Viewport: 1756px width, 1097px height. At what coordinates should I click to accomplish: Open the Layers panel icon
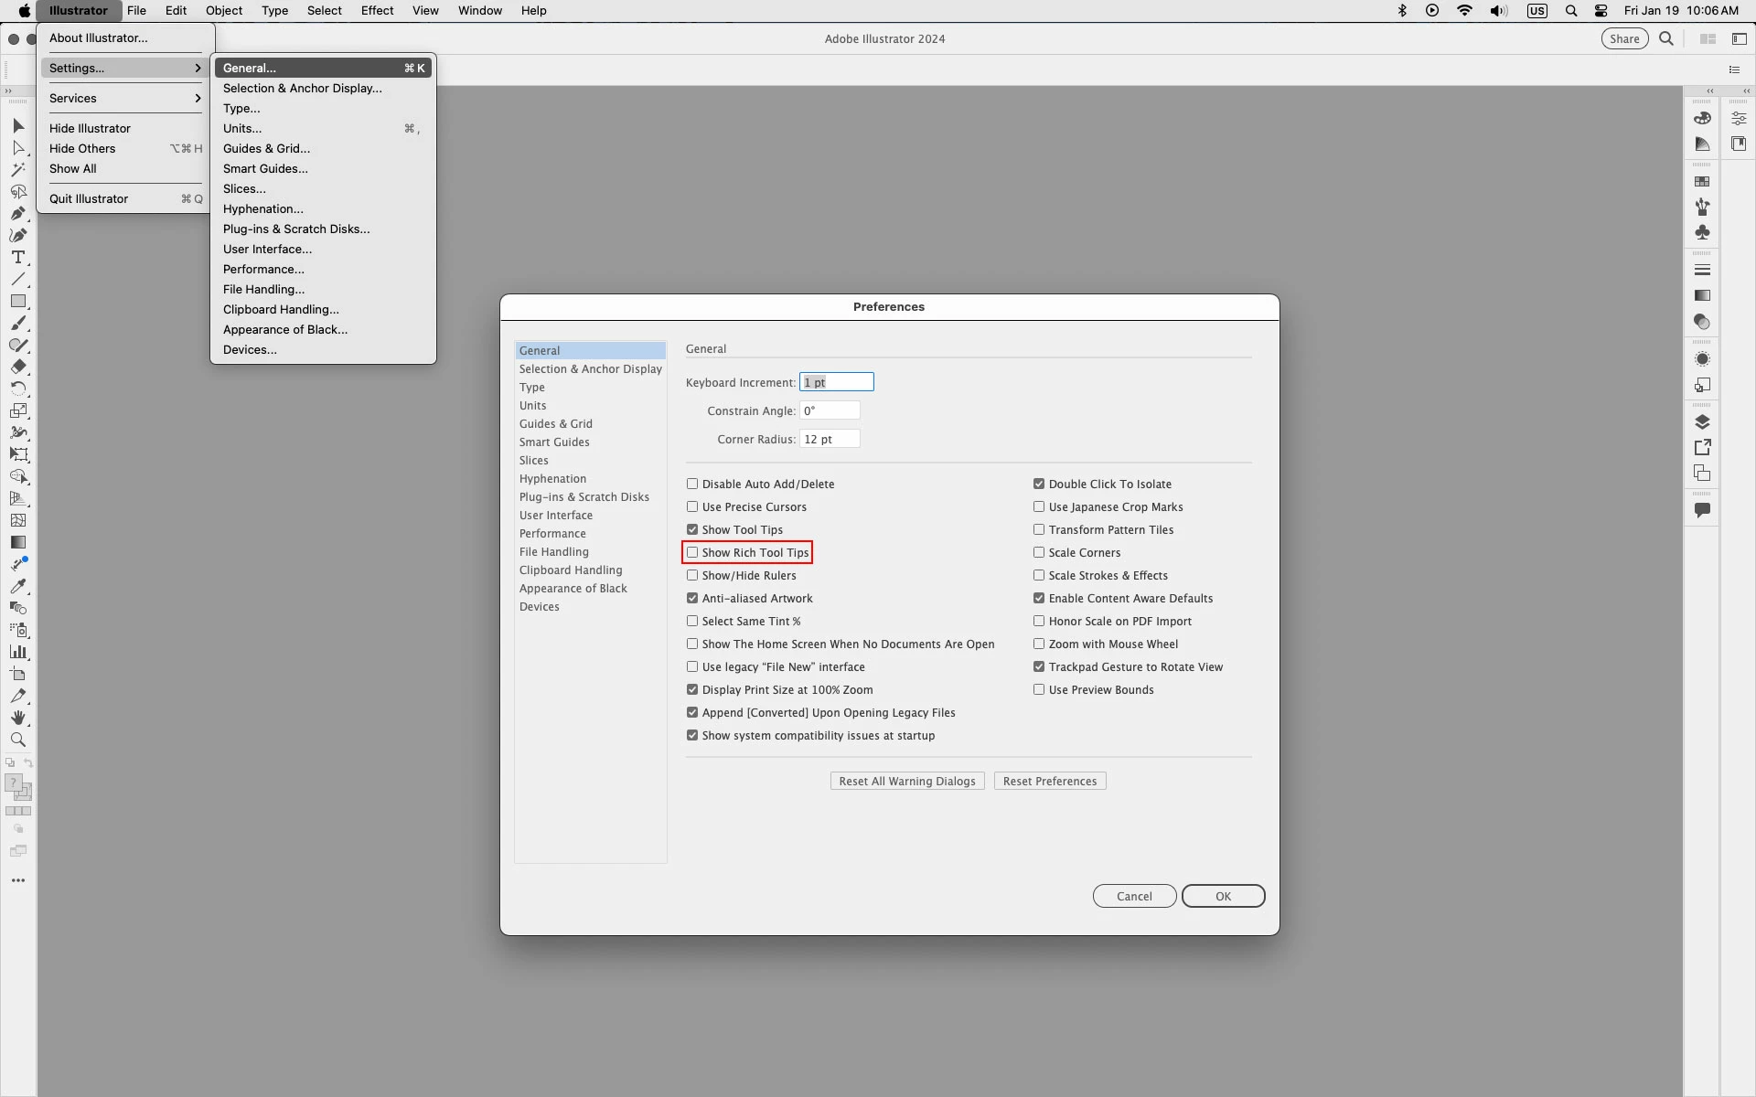pos(1702,421)
